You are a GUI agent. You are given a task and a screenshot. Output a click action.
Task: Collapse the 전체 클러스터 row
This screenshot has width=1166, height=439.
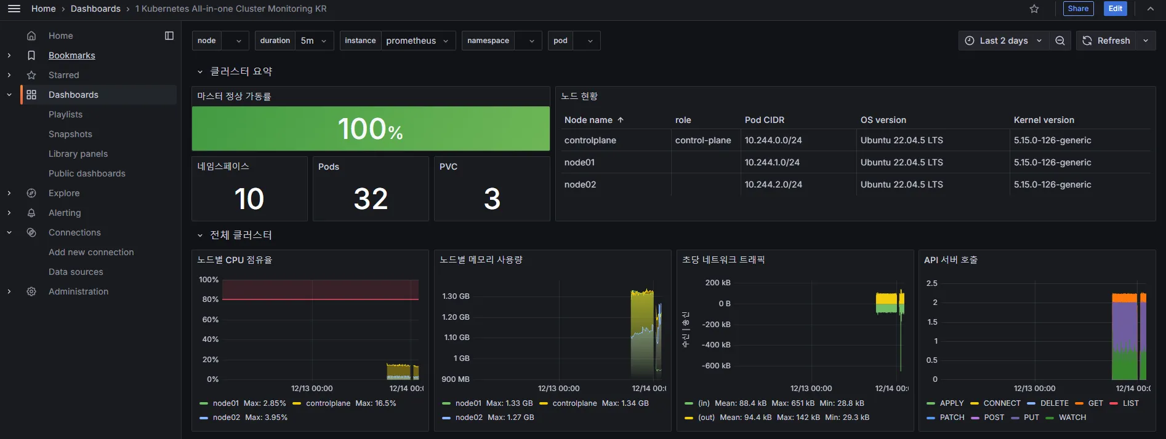point(200,235)
